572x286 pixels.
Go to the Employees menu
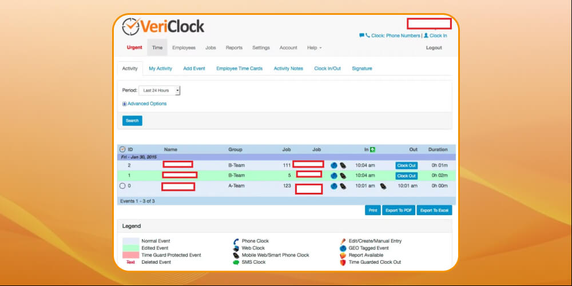pos(184,48)
